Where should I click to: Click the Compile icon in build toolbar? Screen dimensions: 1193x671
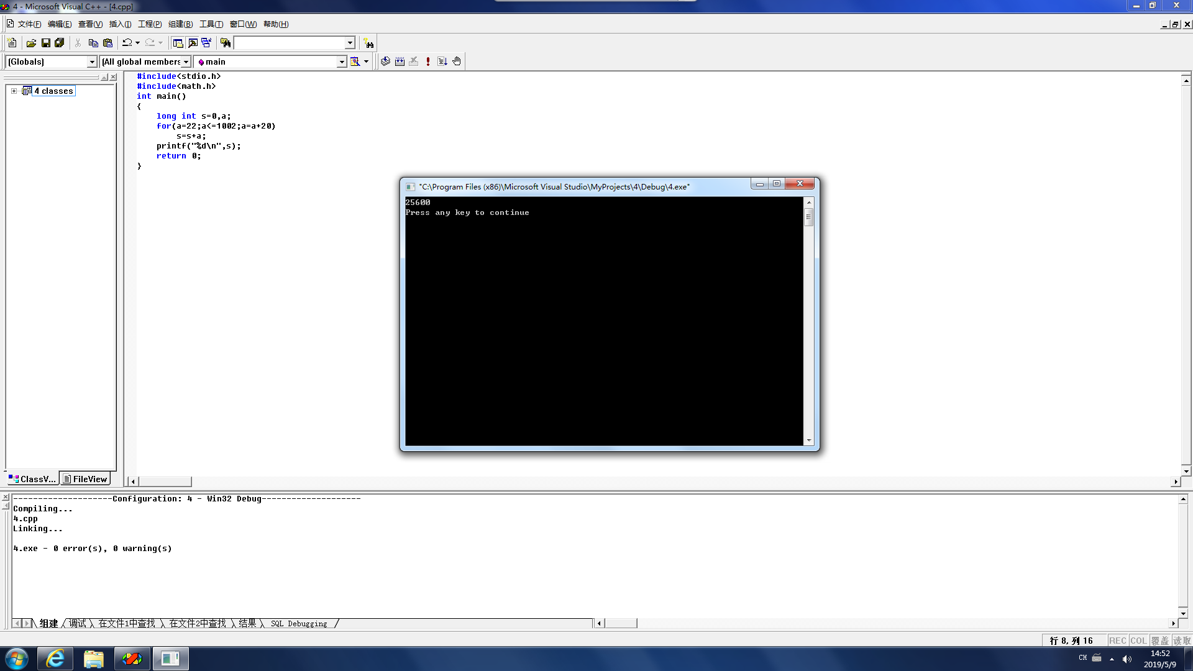click(x=385, y=62)
